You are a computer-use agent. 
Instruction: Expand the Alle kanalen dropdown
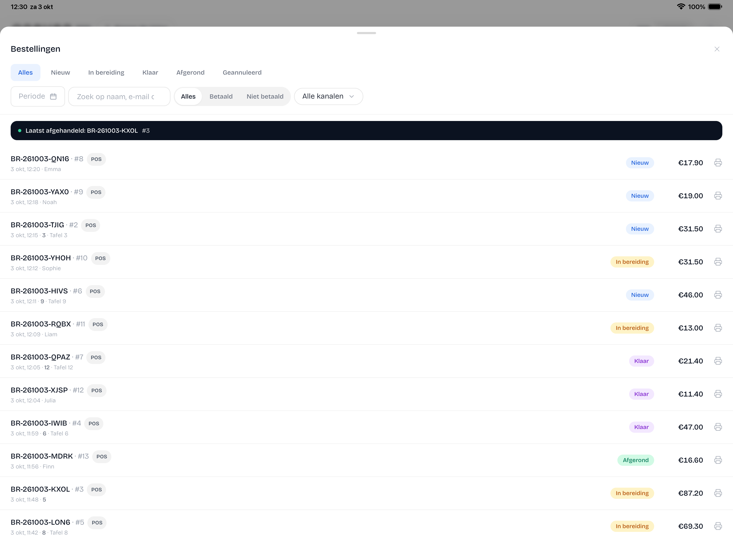(x=328, y=96)
